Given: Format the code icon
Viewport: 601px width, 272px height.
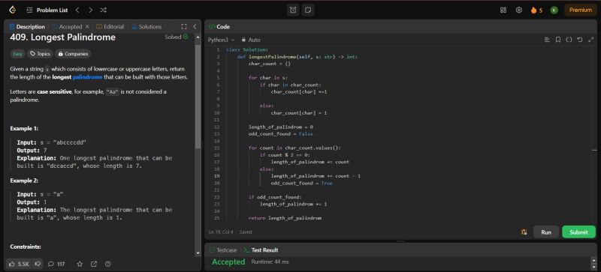Looking at the screenshot, I should [547, 40].
